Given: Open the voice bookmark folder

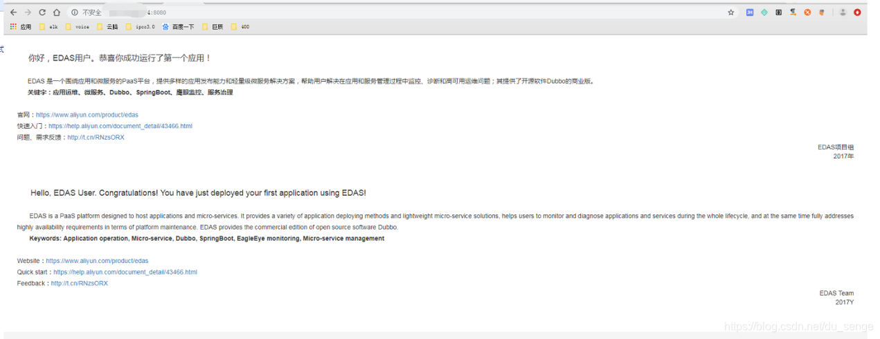Looking at the screenshot, I should click(78, 27).
